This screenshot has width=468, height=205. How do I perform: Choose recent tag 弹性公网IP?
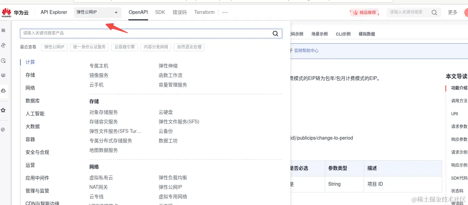tap(54, 47)
